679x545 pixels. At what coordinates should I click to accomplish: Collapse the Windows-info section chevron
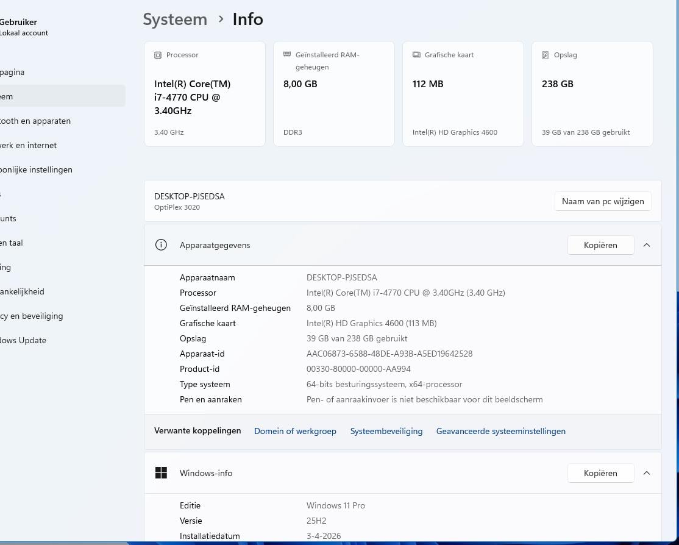pyautogui.click(x=647, y=473)
